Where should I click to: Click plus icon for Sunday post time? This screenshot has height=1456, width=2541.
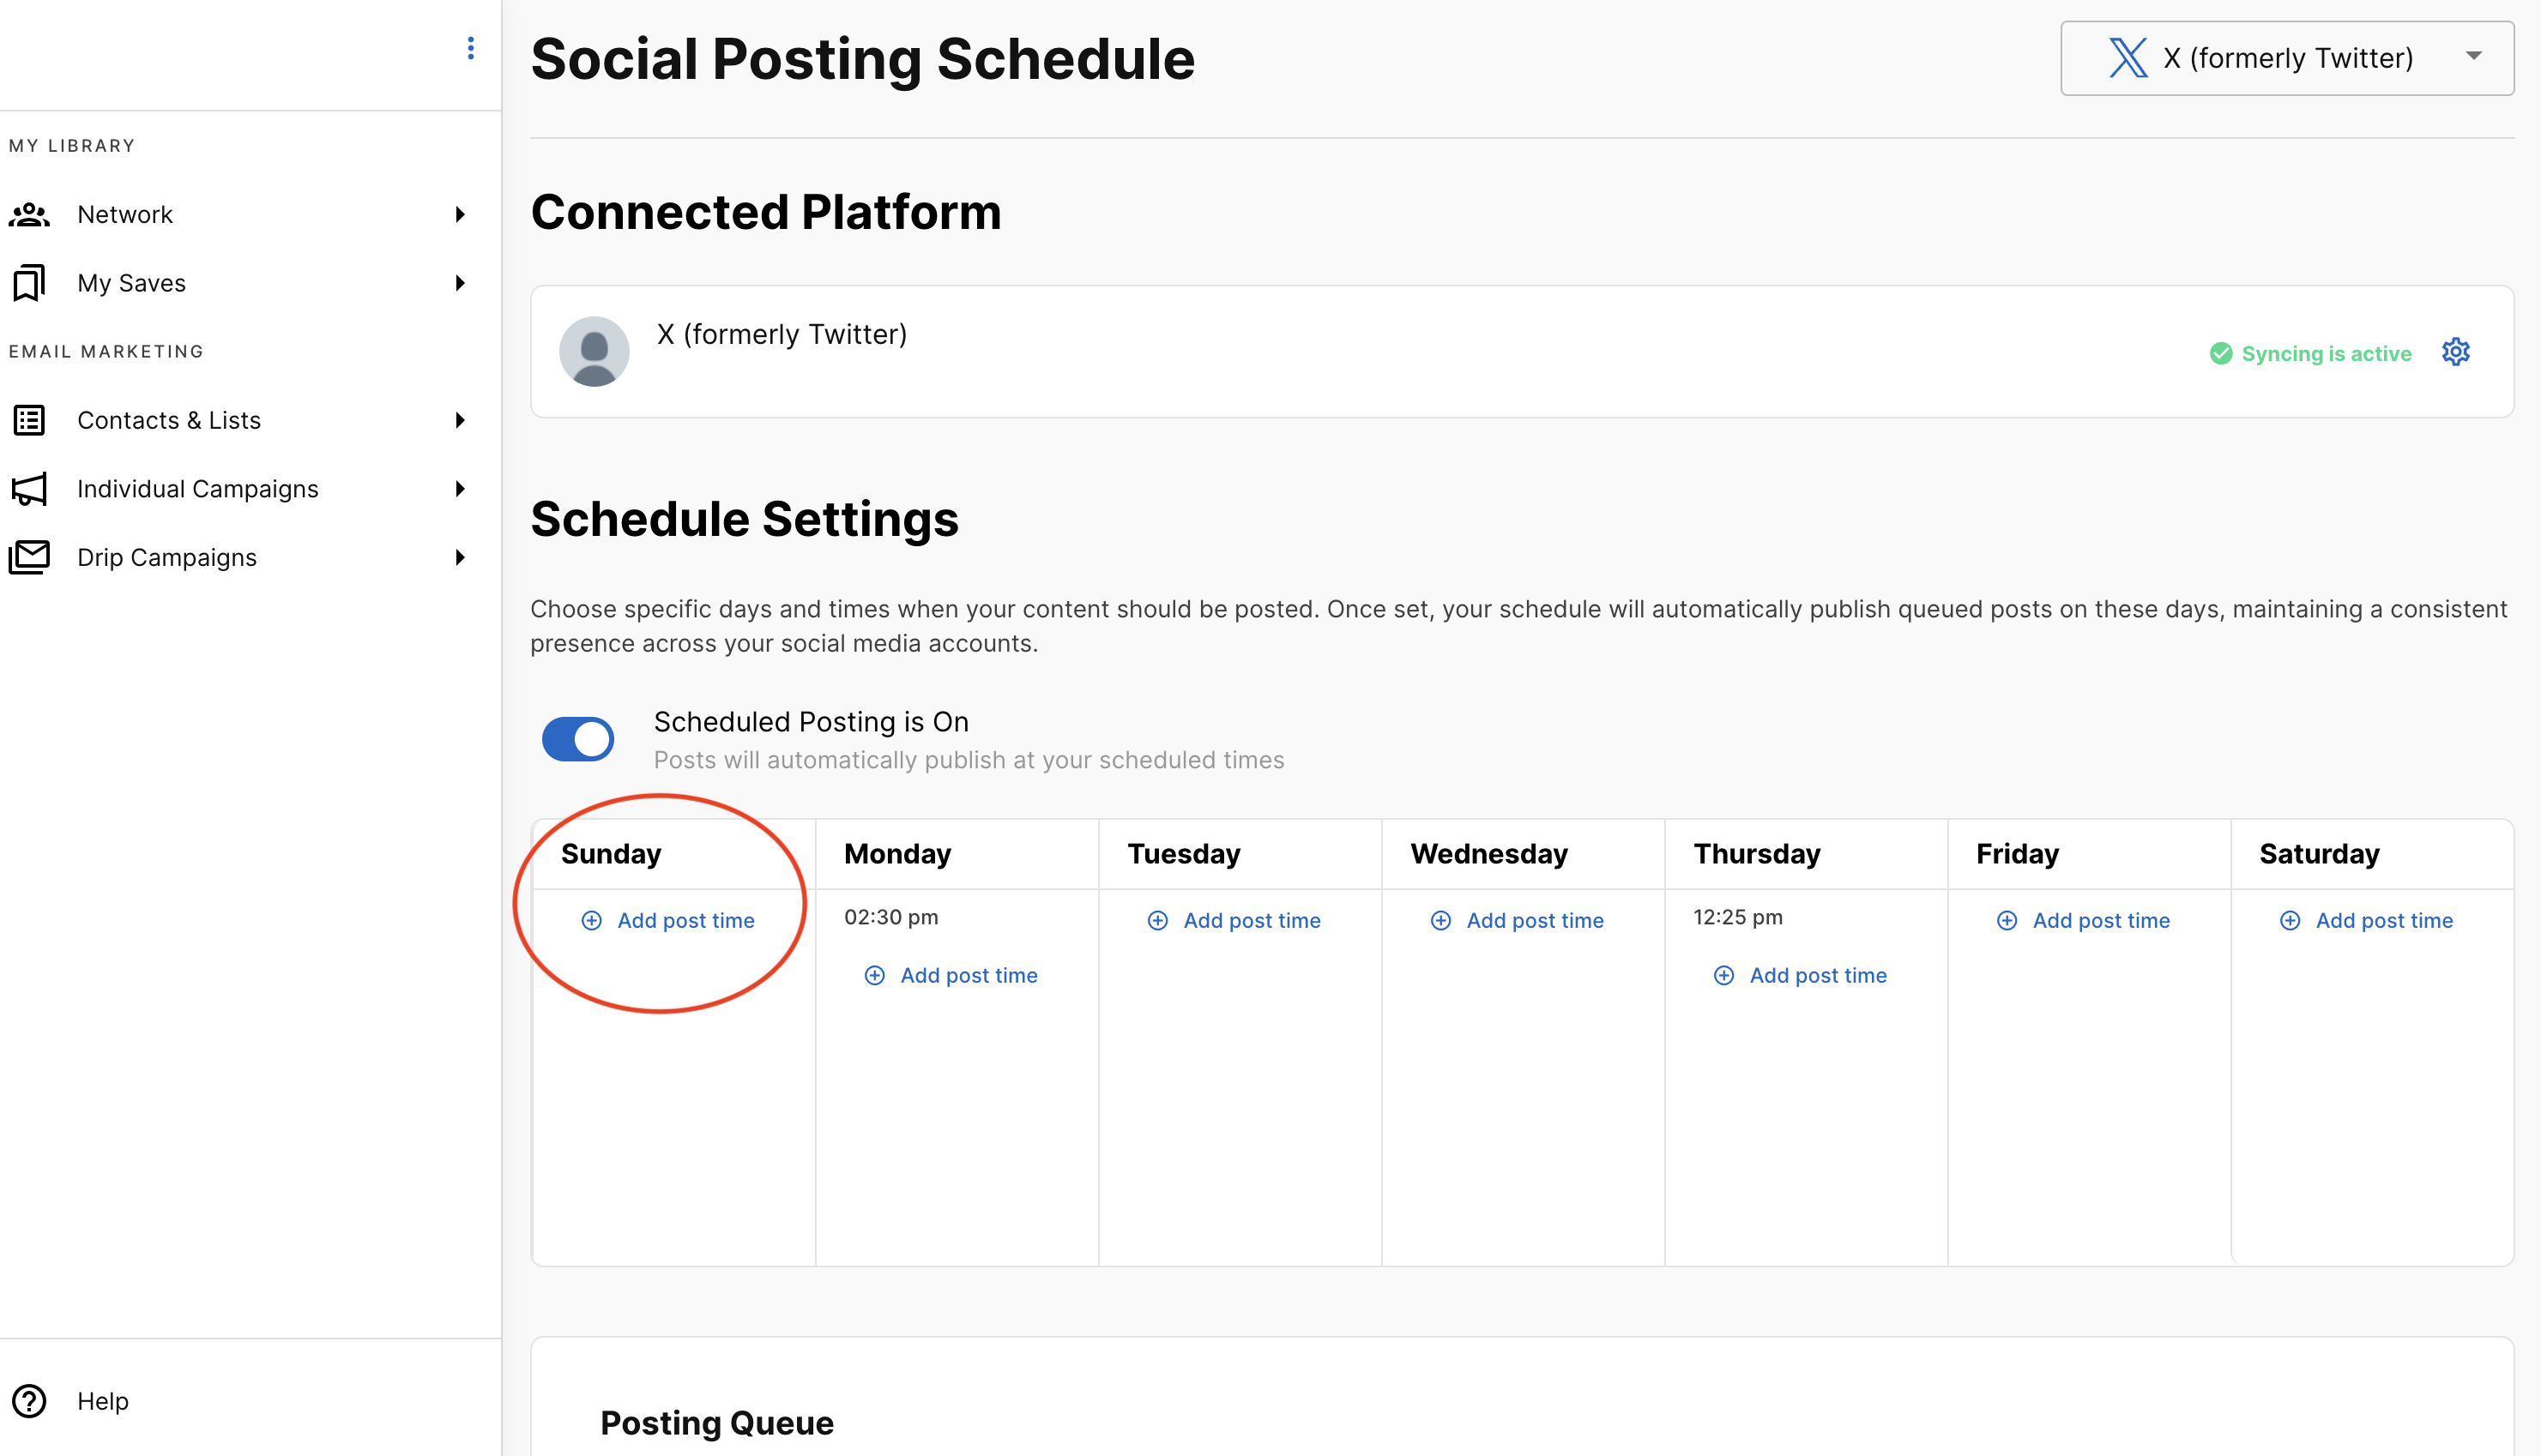tap(591, 920)
